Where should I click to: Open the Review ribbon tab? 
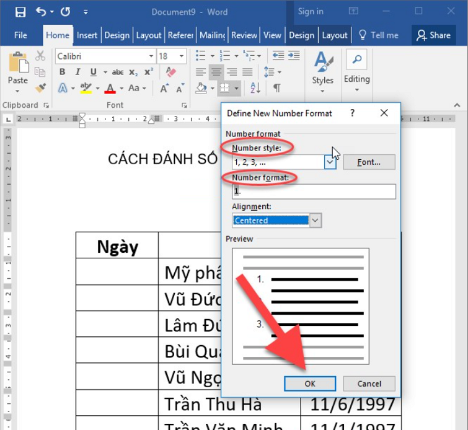(244, 35)
